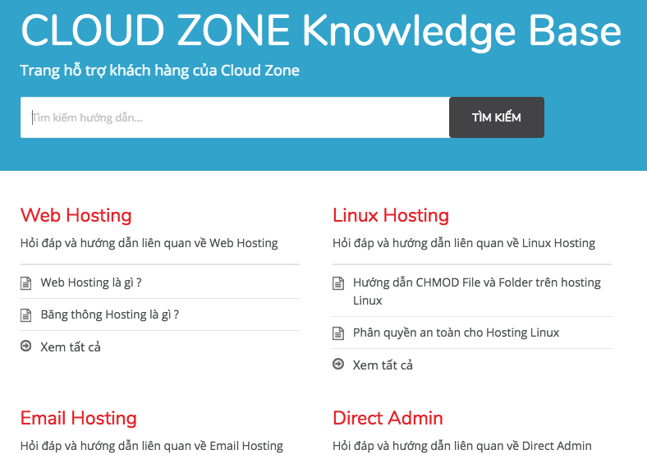Click arrow icon beside Linux Hosting Xem tất cả
The width and height of the screenshot is (647, 459).
338,365
